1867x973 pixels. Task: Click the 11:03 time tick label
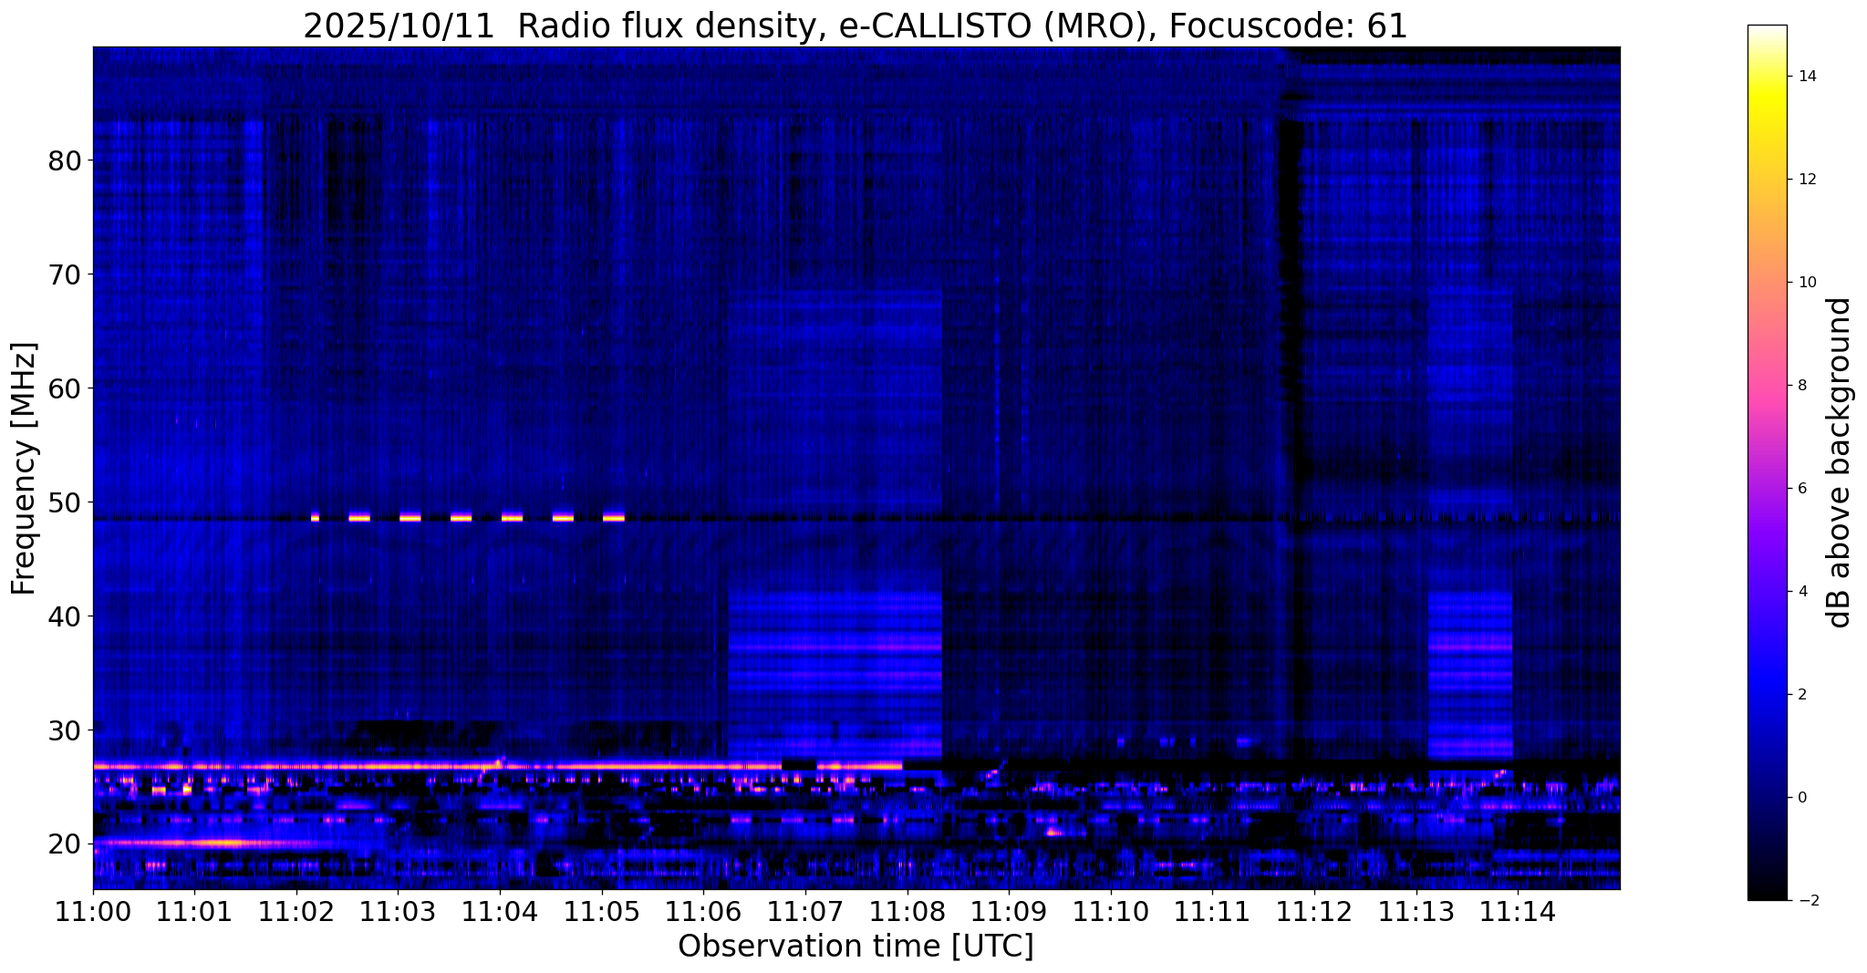tap(398, 912)
